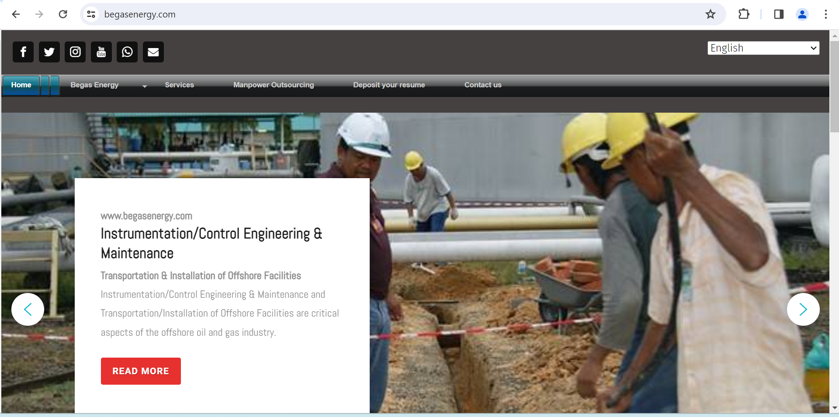839x417 pixels.
Task: Open the Services menu item
Action: (179, 85)
